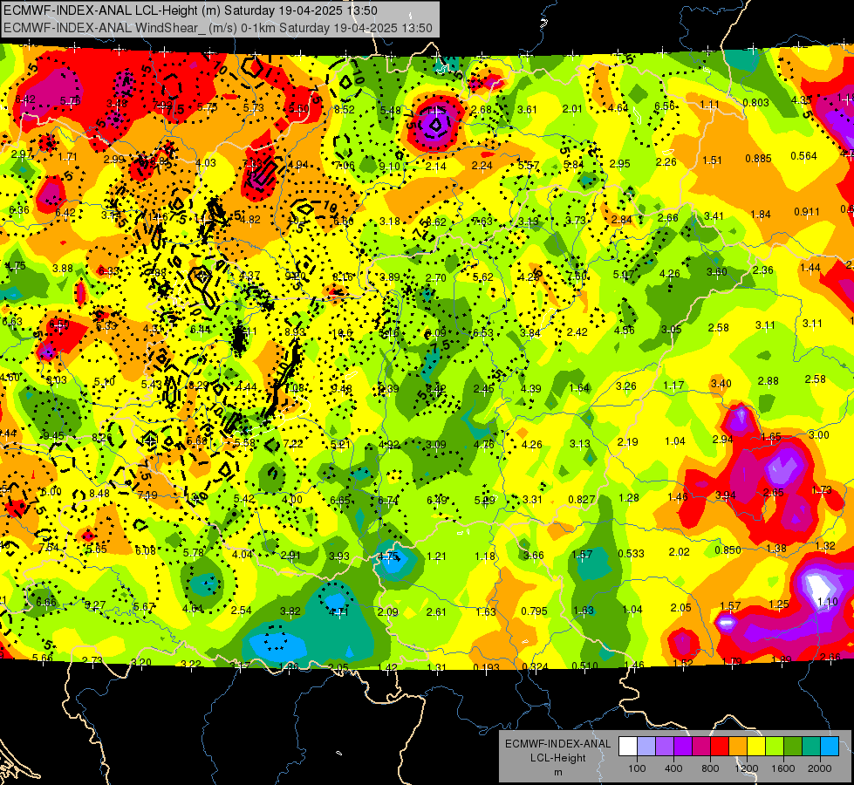Click the legend unit label m
This screenshot has width=854, height=785.
pyautogui.click(x=557, y=772)
